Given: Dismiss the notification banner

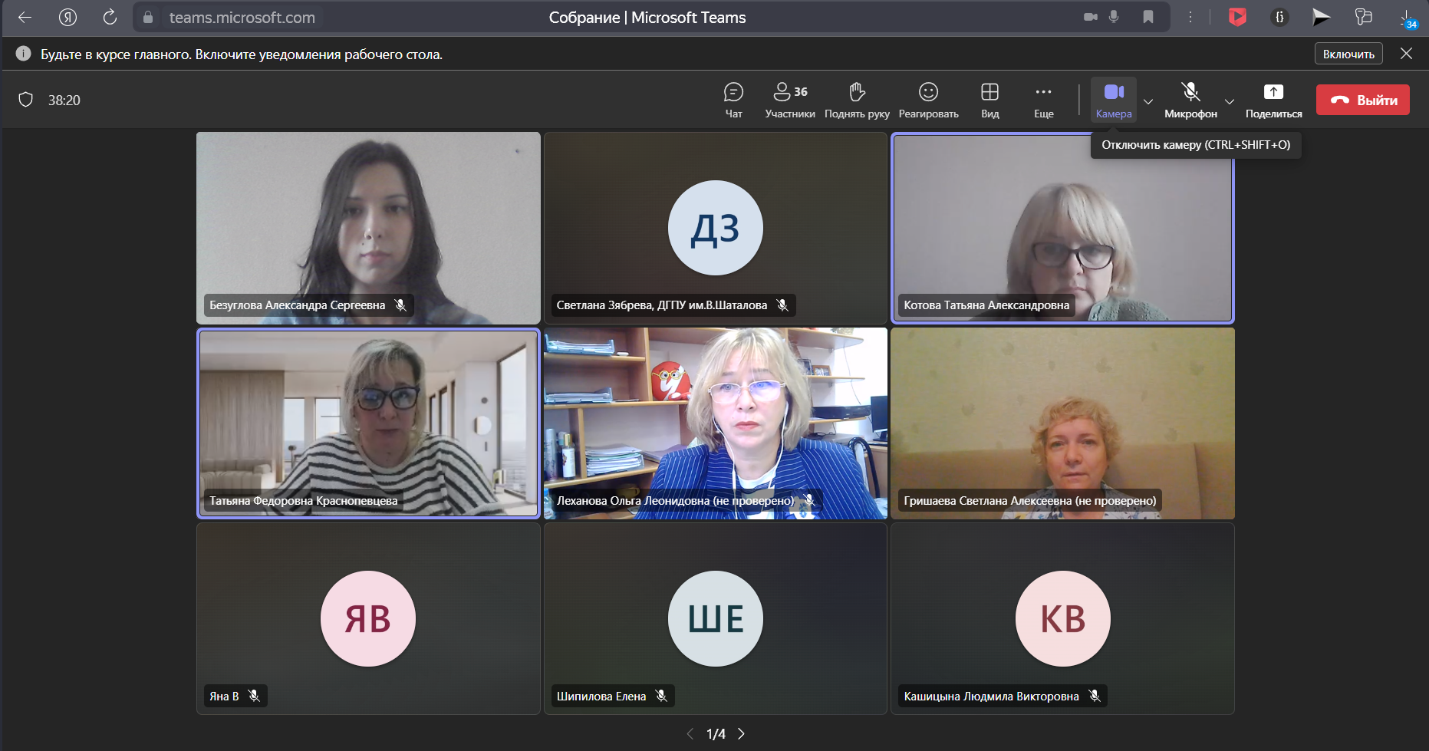Looking at the screenshot, I should click(1406, 54).
